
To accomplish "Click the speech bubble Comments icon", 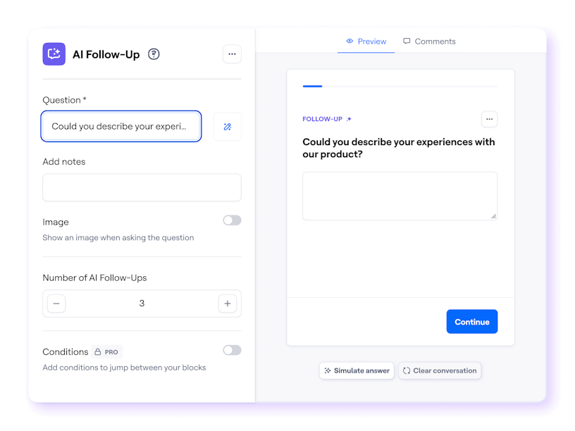I will [x=407, y=42].
